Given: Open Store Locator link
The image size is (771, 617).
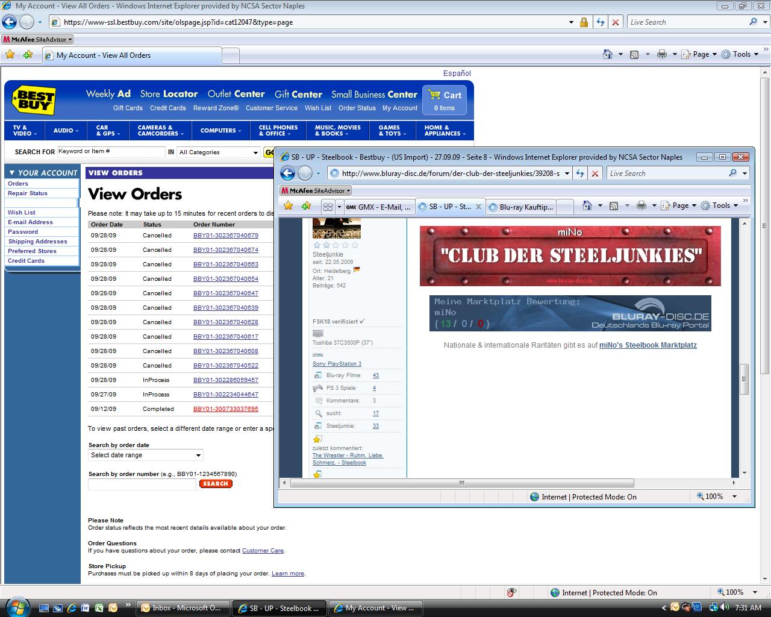Looking at the screenshot, I should tap(169, 94).
